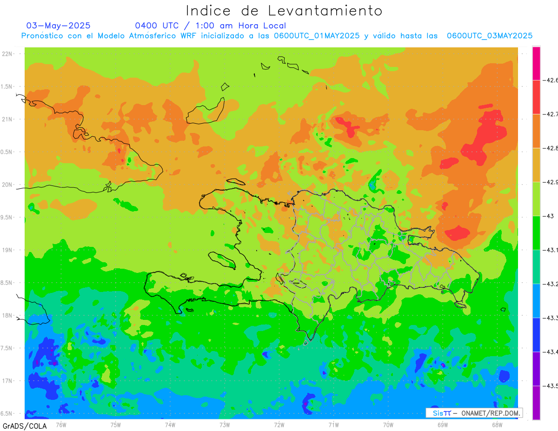Pick the bright green swatch between -43 and -43.1

click(x=536, y=233)
